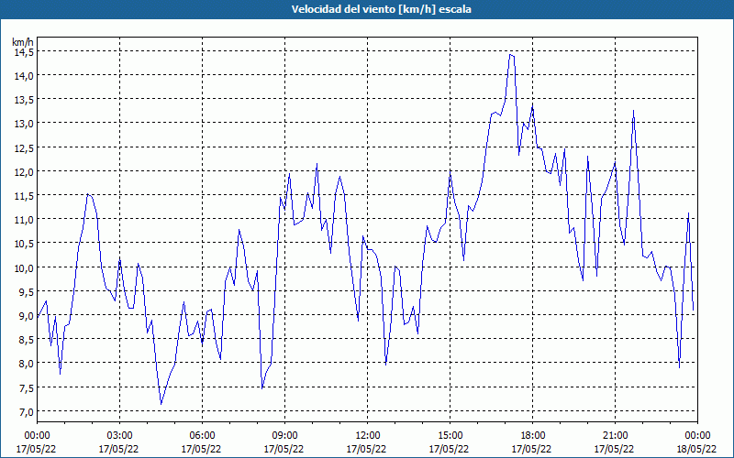Viewport: 734px width, 458px height.
Task: Click the 00:00 label above 18/05/22
Action: pyautogui.click(x=697, y=436)
